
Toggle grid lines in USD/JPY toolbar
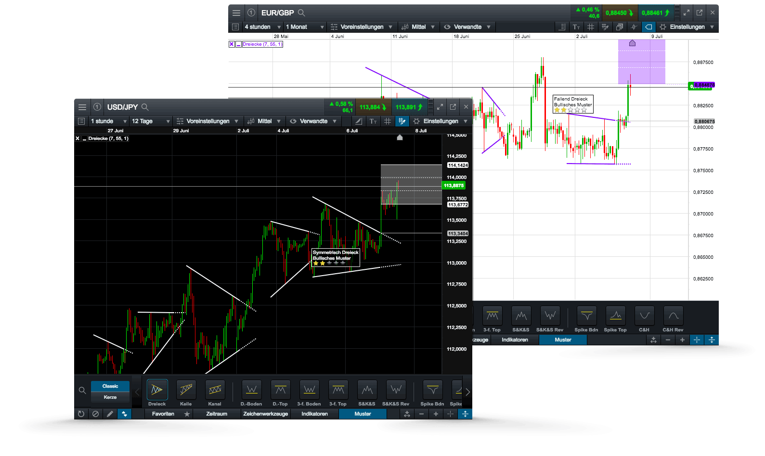tap(388, 121)
